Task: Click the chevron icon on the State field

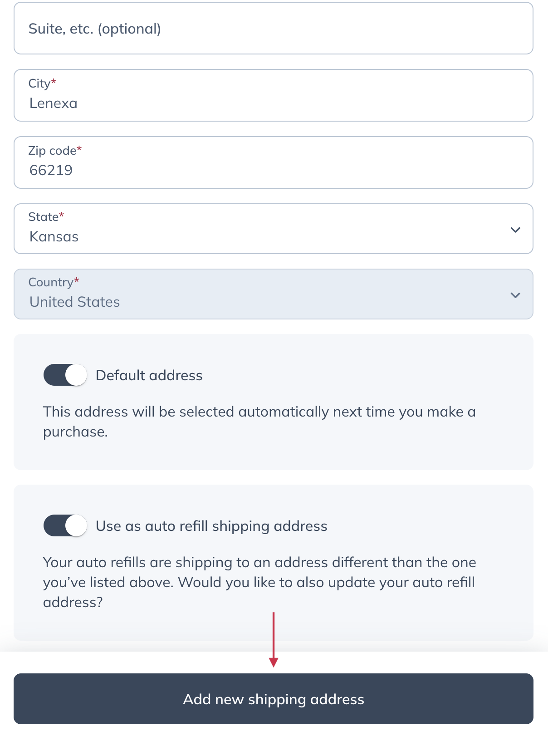Action: click(x=515, y=230)
